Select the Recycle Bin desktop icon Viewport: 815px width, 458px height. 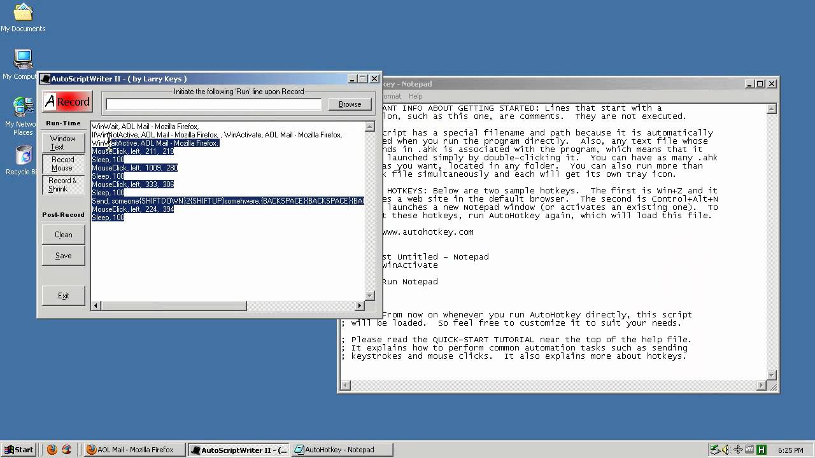tap(23, 160)
